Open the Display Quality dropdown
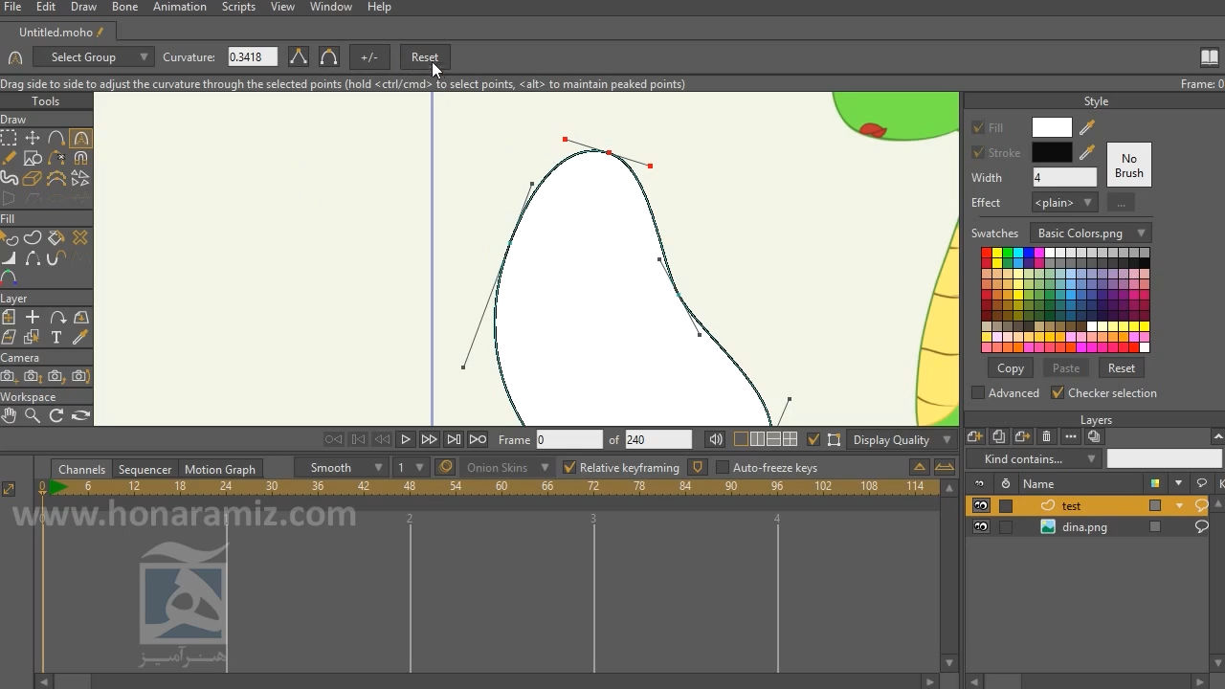Screen dimensions: 1225x689 [902, 439]
